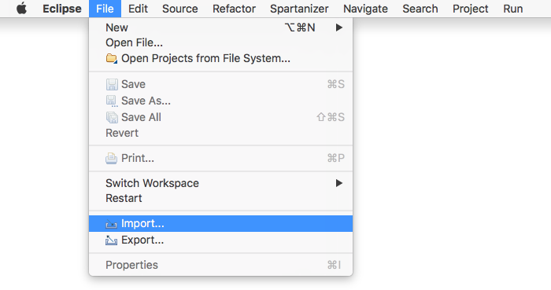
Task: Open the Navigate menu
Action: (x=365, y=9)
